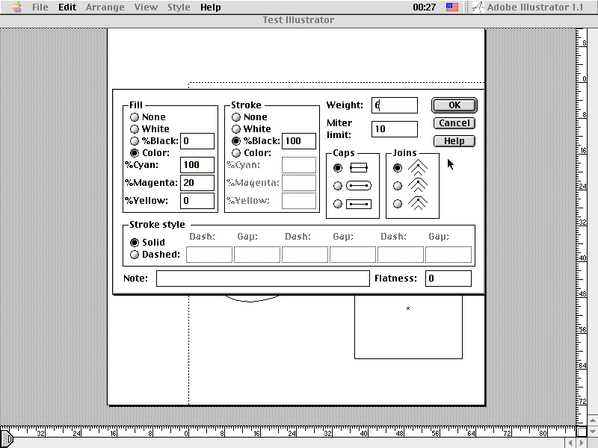The width and height of the screenshot is (598, 448).
Task: Select the butt cap icon
Action: click(x=359, y=167)
